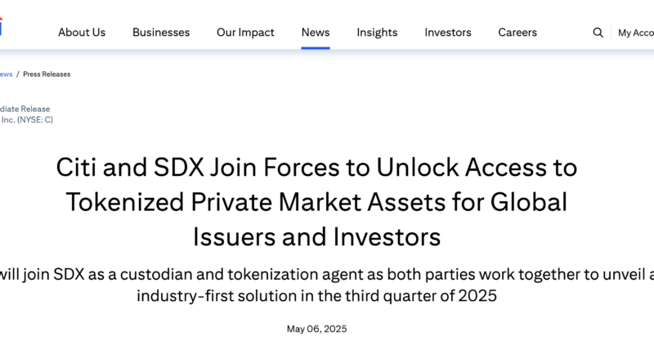Viewport: 654px width, 364px height.
Task: Go to the Businesses section
Action: 161,33
